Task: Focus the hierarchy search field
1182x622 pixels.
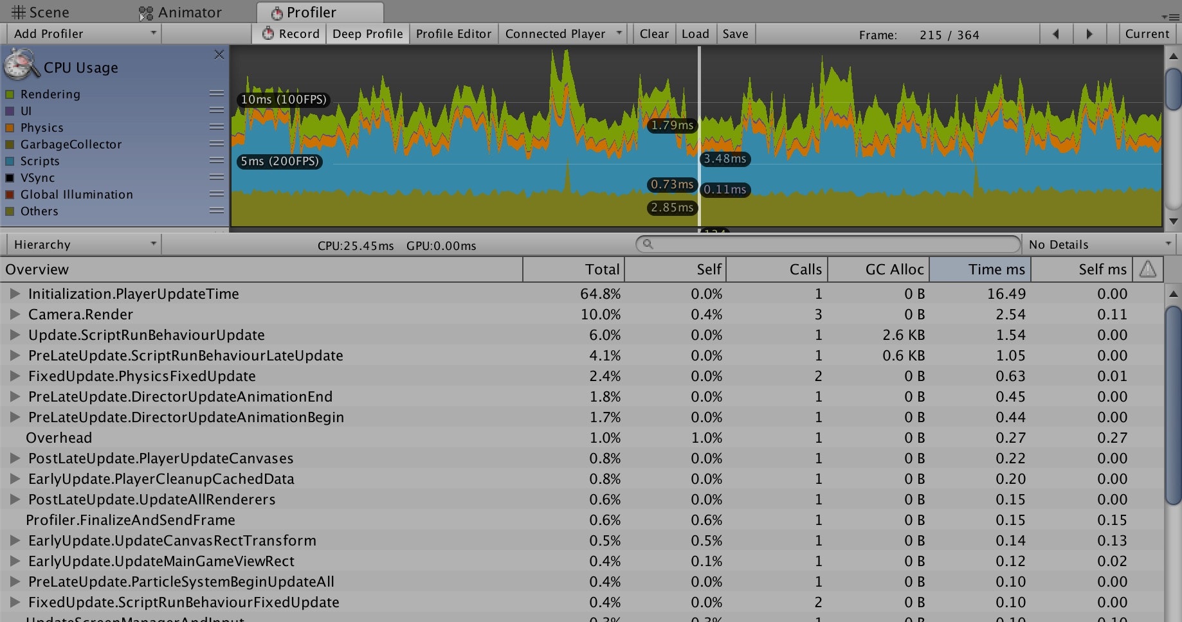Action: [828, 244]
